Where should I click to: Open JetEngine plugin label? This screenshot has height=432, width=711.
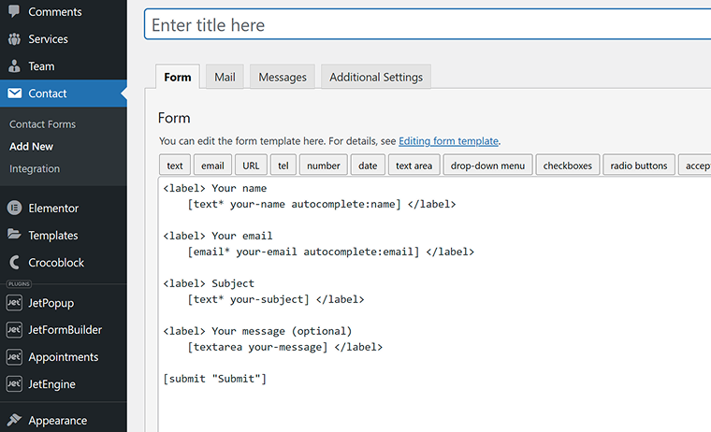point(51,384)
